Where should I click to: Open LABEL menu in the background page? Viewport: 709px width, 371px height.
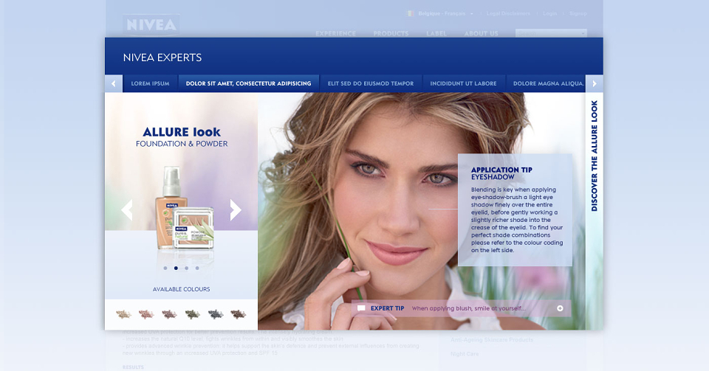coord(436,33)
